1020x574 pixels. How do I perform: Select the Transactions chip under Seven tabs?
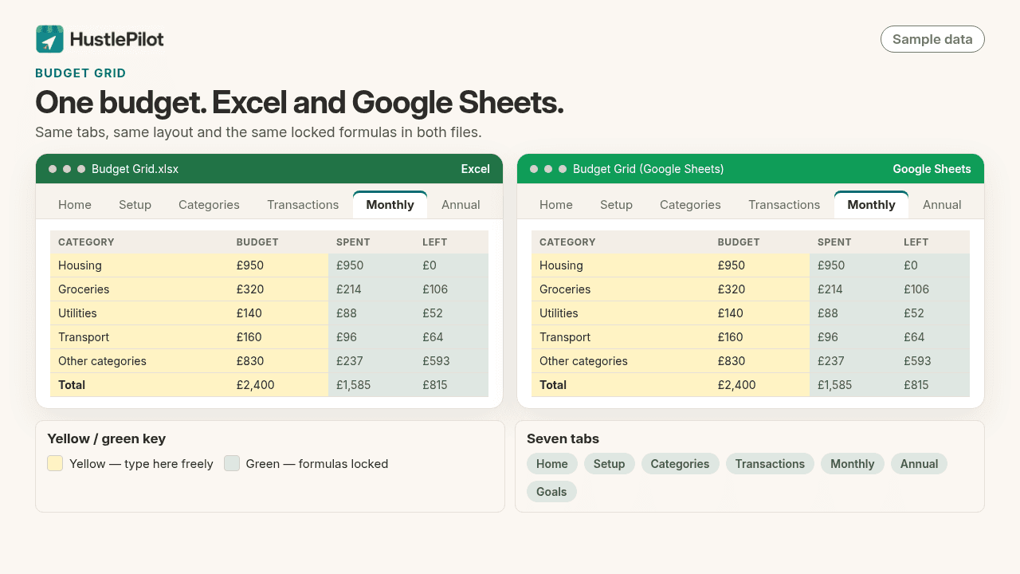coord(771,464)
